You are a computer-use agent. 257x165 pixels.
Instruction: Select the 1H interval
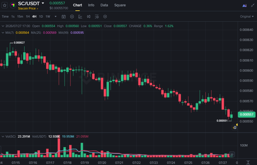pos(28,17)
